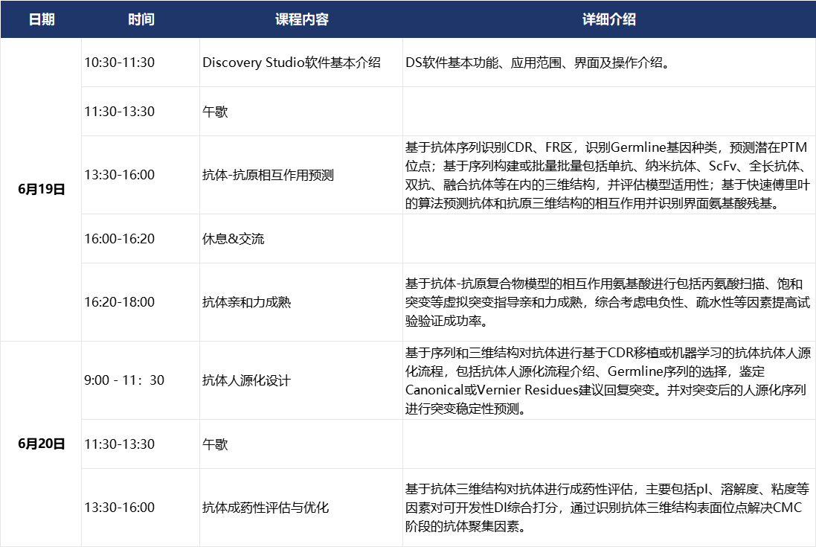The image size is (816, 547).
Task: Click the 详细介绍 column header
Action: point(609,19)
